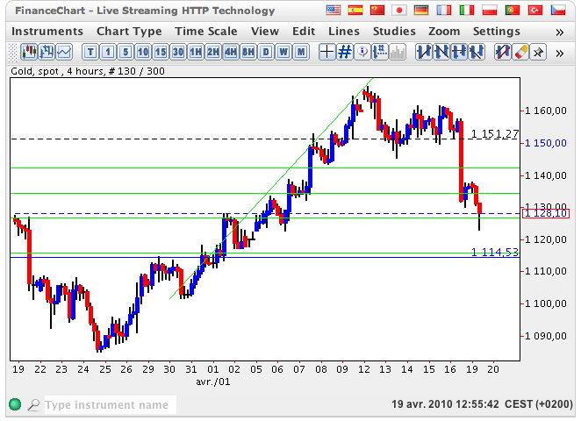581x421 pixels.
Task: Open the Studies menu
Action: (x=394, y=32)
